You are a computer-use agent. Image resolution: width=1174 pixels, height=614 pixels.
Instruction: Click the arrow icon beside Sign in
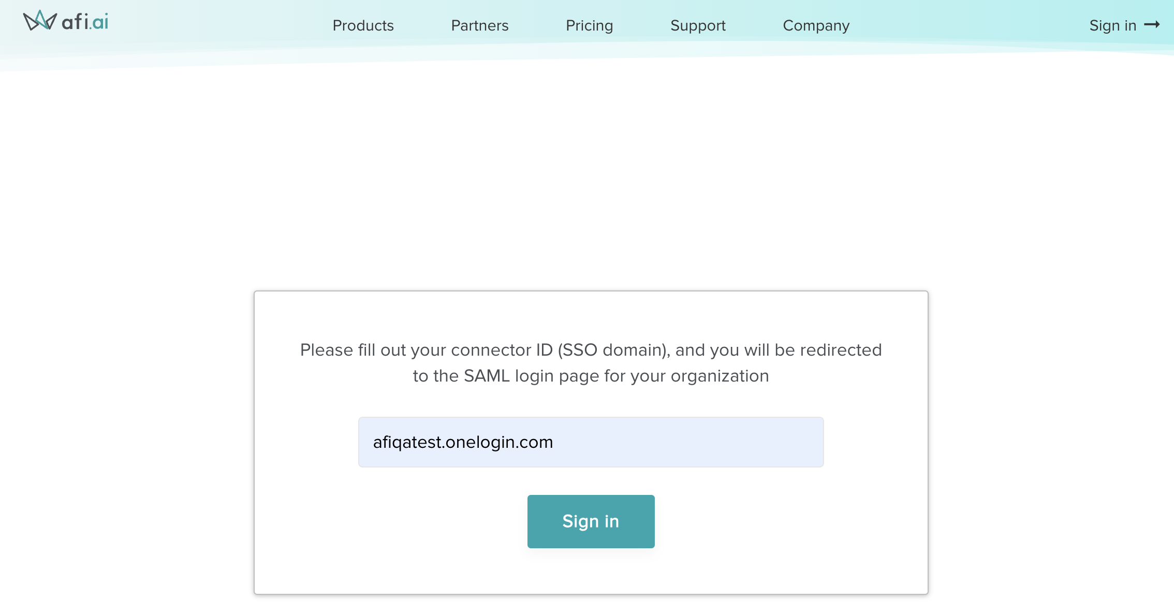1152,25
